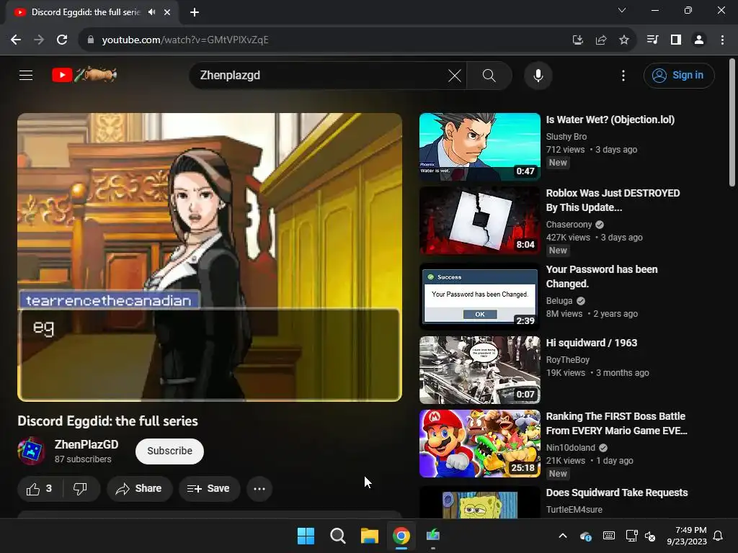Visit the Chaseroony channel
This screenshot has width=738, height=553.
[x=569, y=225]
